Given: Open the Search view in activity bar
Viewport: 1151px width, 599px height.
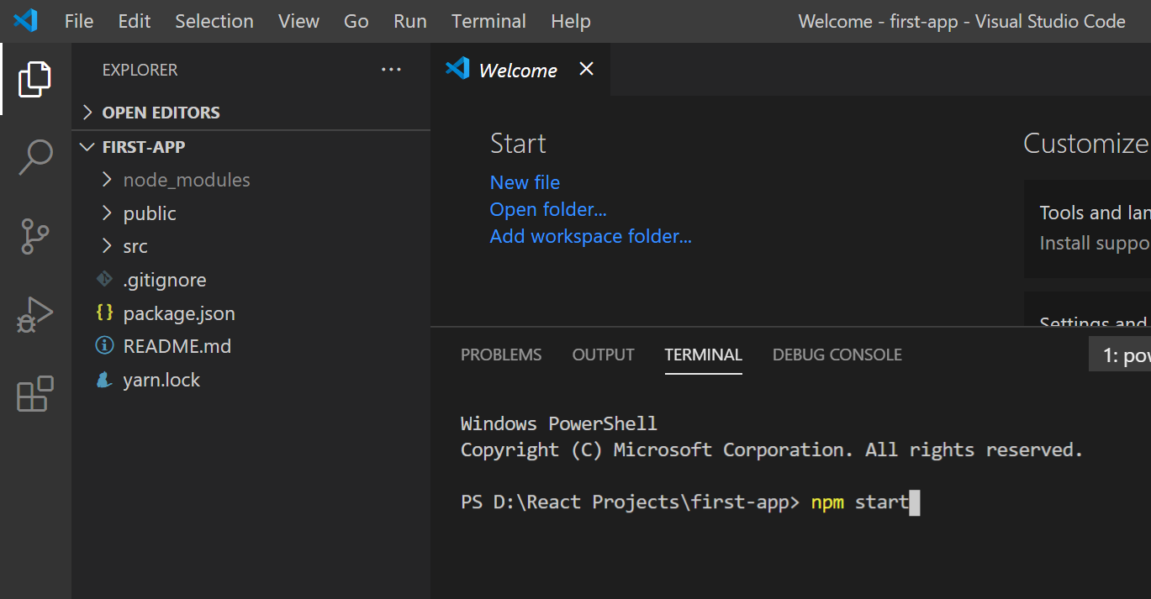Looking at the screenshot, I should [35, 157].
